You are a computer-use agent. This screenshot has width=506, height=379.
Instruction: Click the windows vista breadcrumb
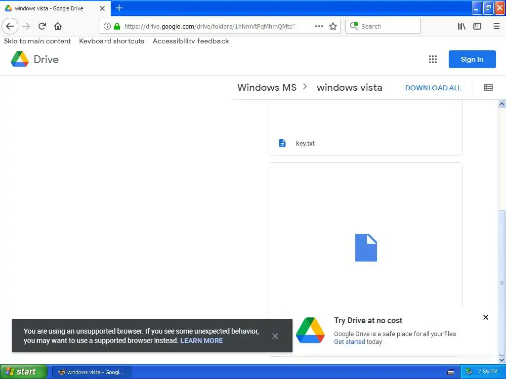[349, 87]
